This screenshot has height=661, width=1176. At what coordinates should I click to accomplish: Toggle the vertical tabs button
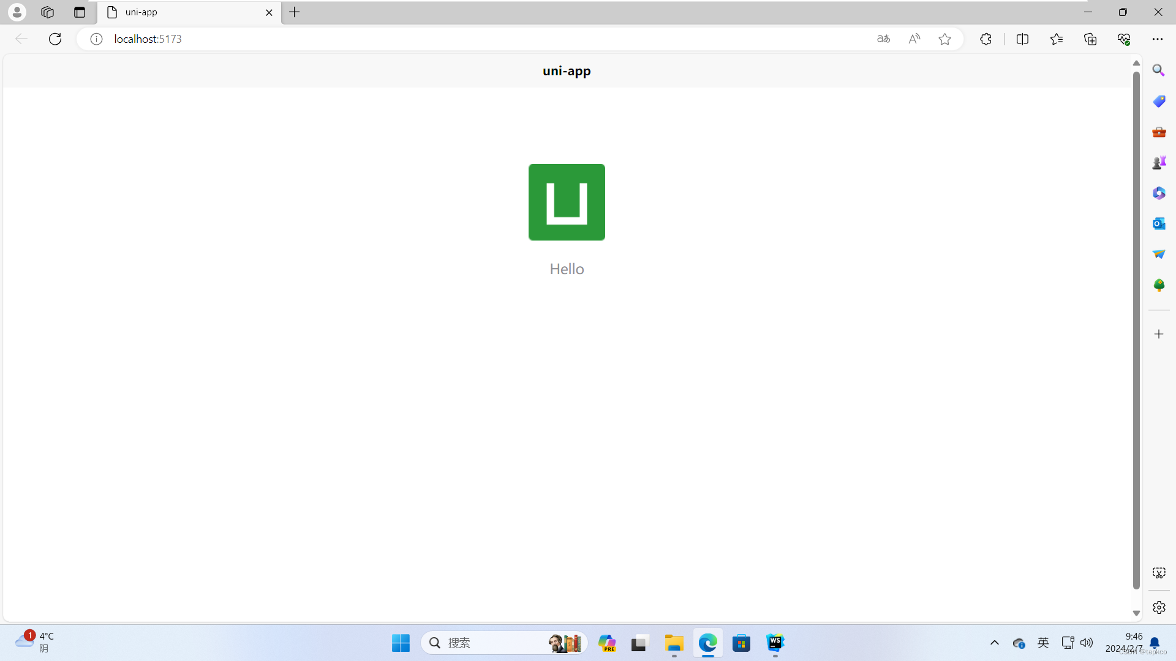pos(80,12)
